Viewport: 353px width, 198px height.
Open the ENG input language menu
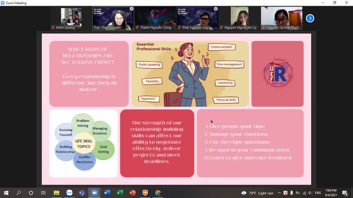click(318, 193)
